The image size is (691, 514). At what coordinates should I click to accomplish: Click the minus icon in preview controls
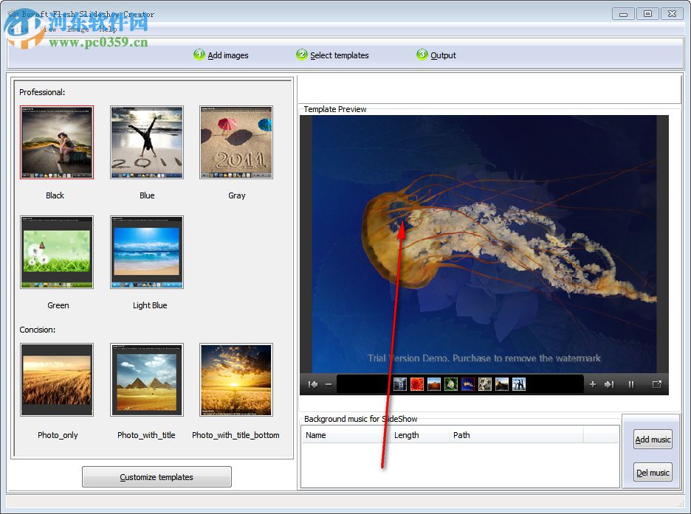[x=329, y=383]
